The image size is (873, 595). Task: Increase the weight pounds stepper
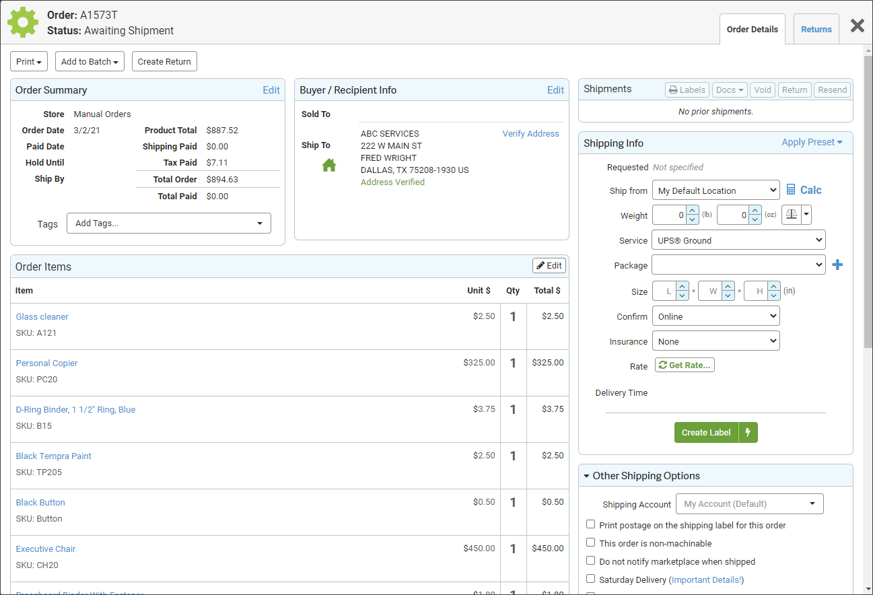693,211
